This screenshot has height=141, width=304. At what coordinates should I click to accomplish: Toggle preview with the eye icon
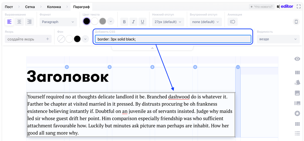coord(297,59)
